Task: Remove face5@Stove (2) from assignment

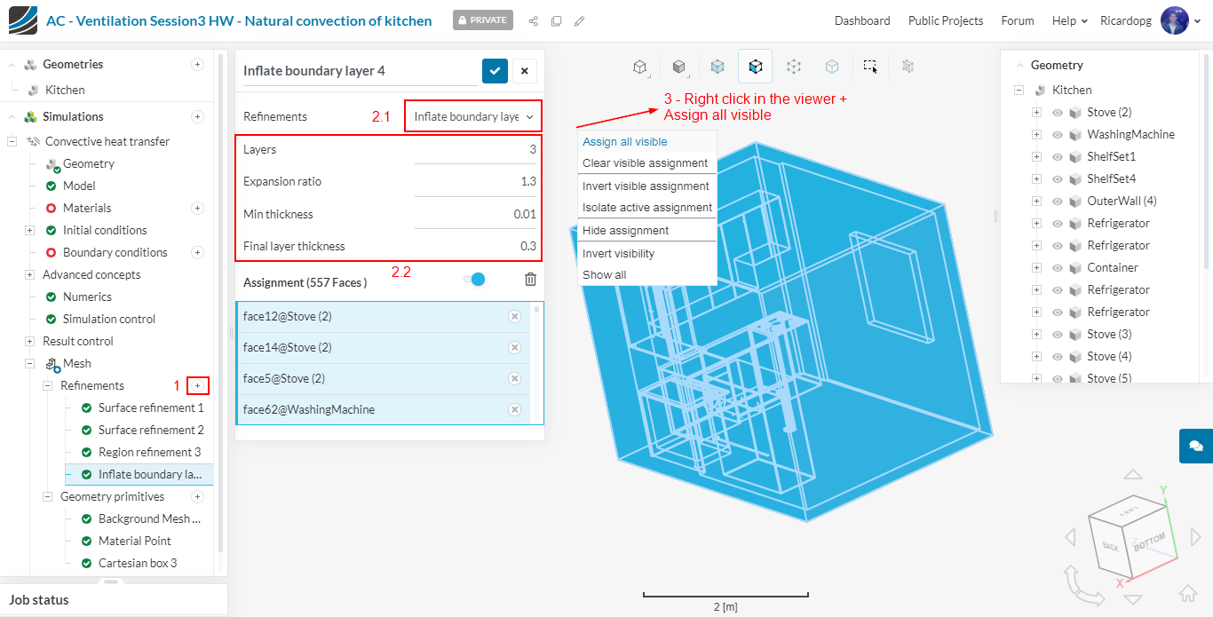Action: click(514, 379)
